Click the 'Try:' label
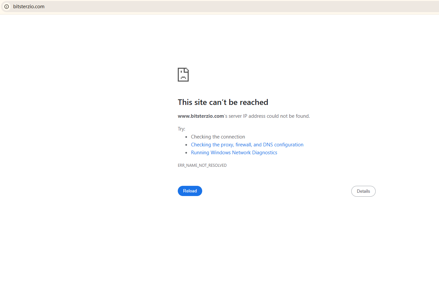 (181, 129)
